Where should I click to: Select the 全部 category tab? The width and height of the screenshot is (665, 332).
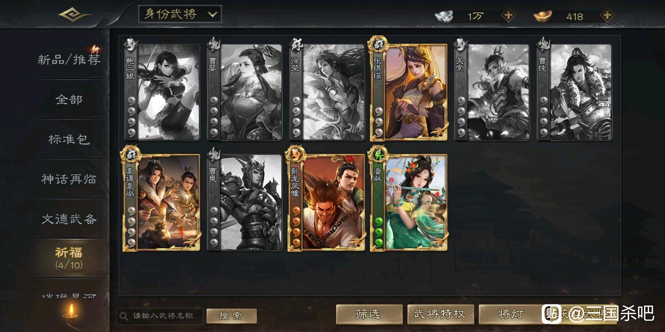pyautogui.click(x=69, y=100)
